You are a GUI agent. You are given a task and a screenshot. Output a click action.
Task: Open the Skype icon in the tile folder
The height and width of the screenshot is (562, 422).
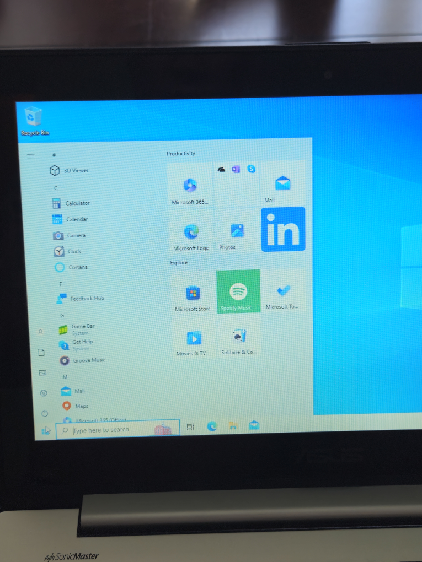[x=251, y=169]
